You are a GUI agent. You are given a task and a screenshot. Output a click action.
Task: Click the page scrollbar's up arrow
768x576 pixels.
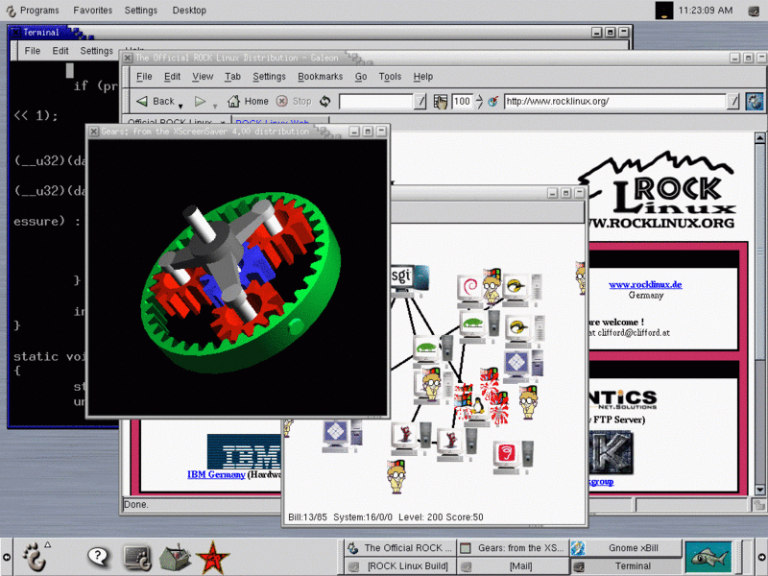point(760,137)
